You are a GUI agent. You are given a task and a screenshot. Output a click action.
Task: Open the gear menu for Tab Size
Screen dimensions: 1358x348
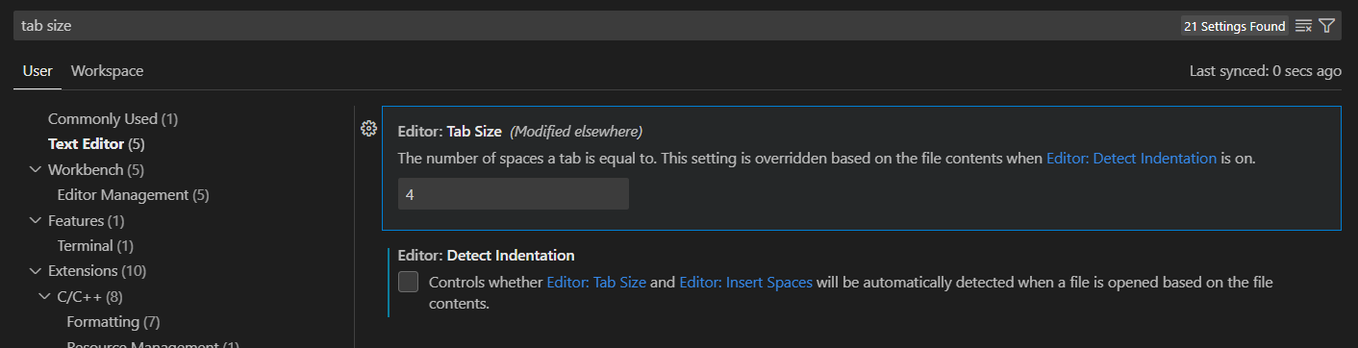tap(368, 129)
